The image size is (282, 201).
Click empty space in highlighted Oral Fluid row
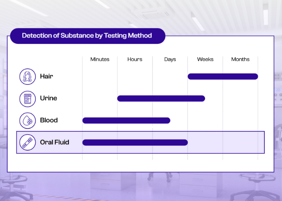[x=226, y=142]
